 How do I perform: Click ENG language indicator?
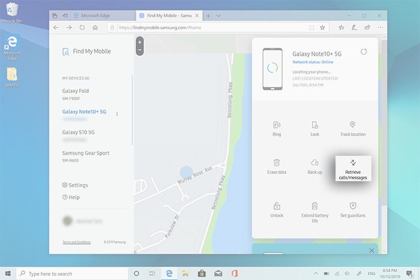click(371, 273)
